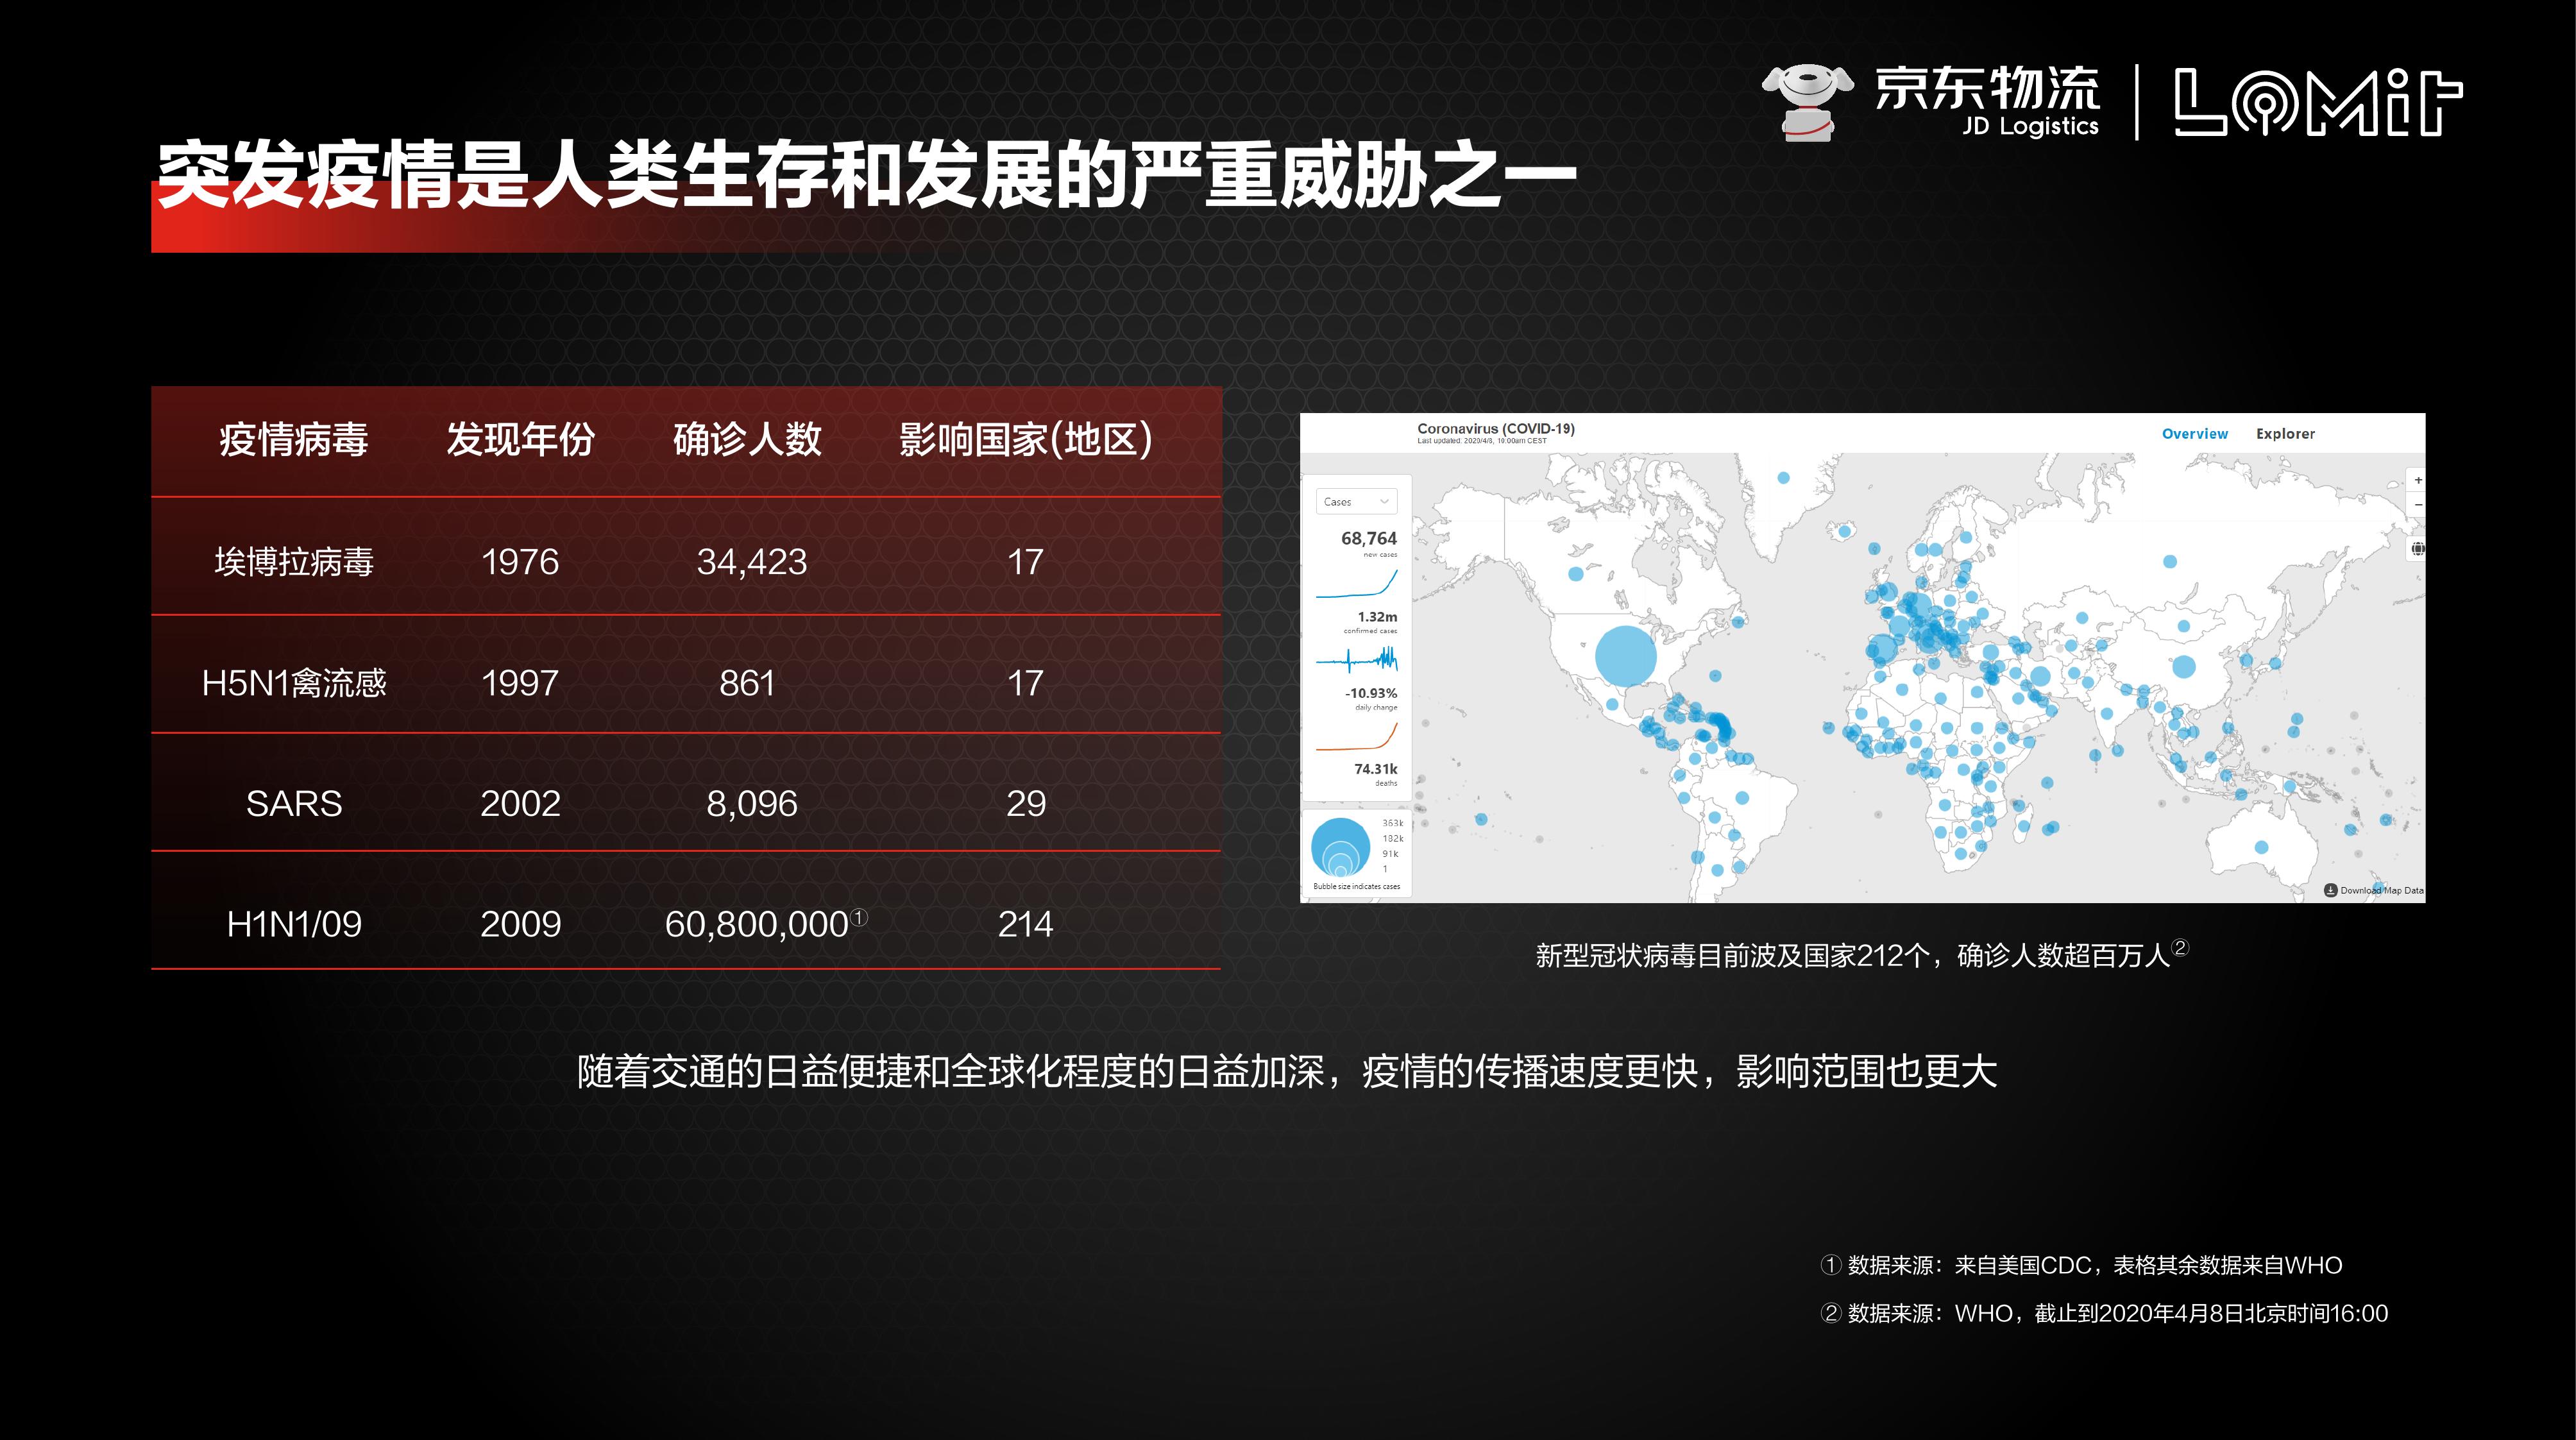Click the map zoom in plus button

click(x=2418, y=480)
